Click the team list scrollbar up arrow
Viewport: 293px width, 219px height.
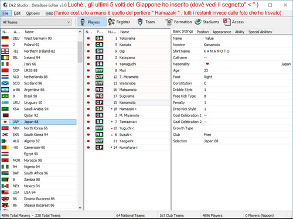[x=80, y=32]
